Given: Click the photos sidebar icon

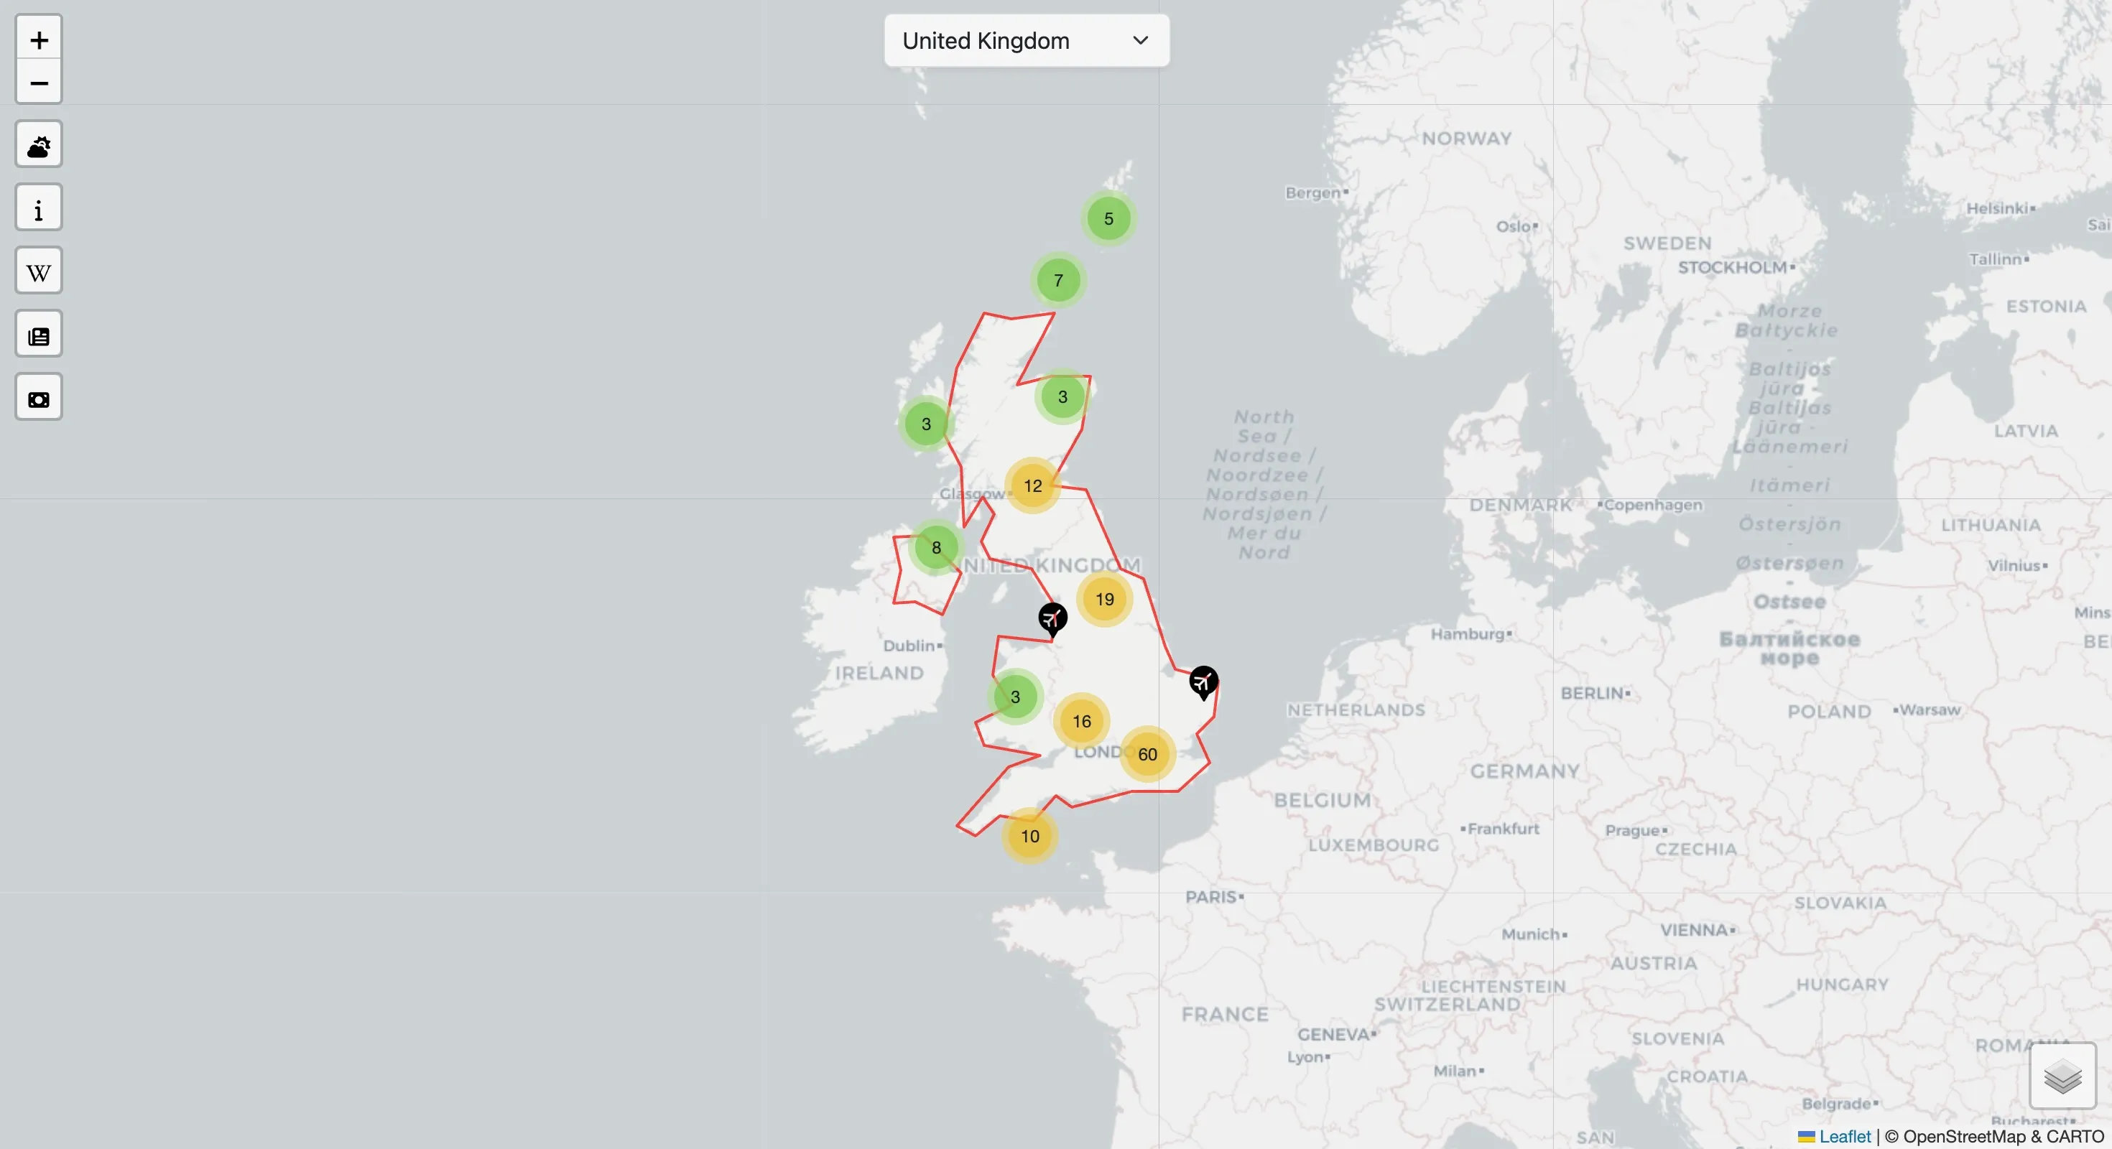Looking at the screenshot, I should tap(37, 396).
